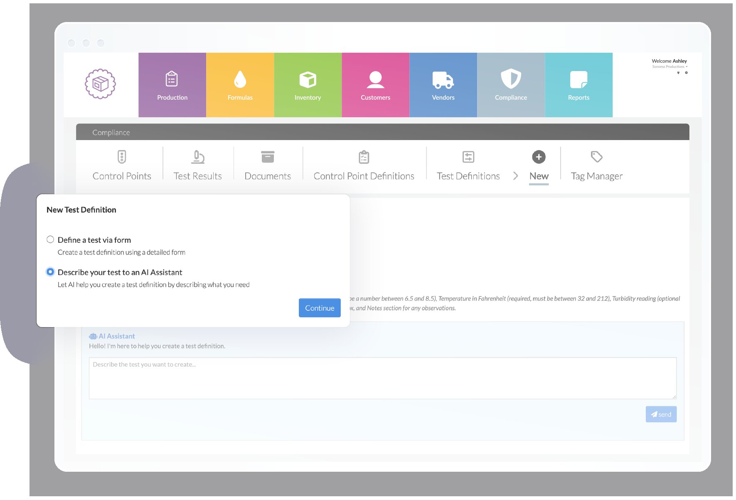Select 'Describe your test to an AI Assistant'

[x=50, y=272]
